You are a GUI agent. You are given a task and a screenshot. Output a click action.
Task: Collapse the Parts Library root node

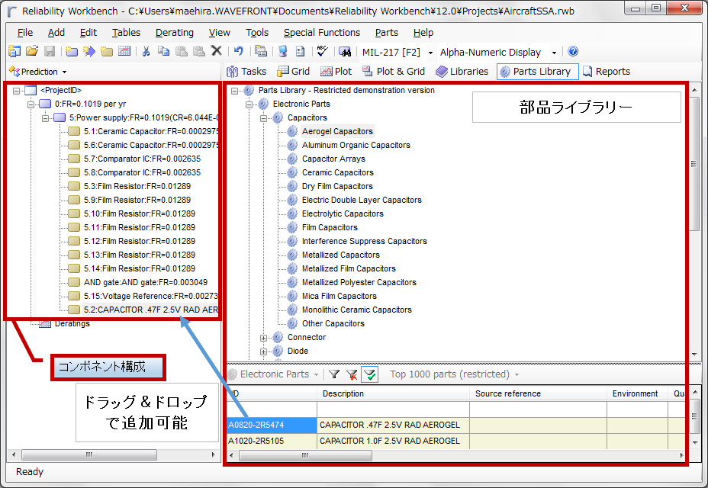point(234,91)
